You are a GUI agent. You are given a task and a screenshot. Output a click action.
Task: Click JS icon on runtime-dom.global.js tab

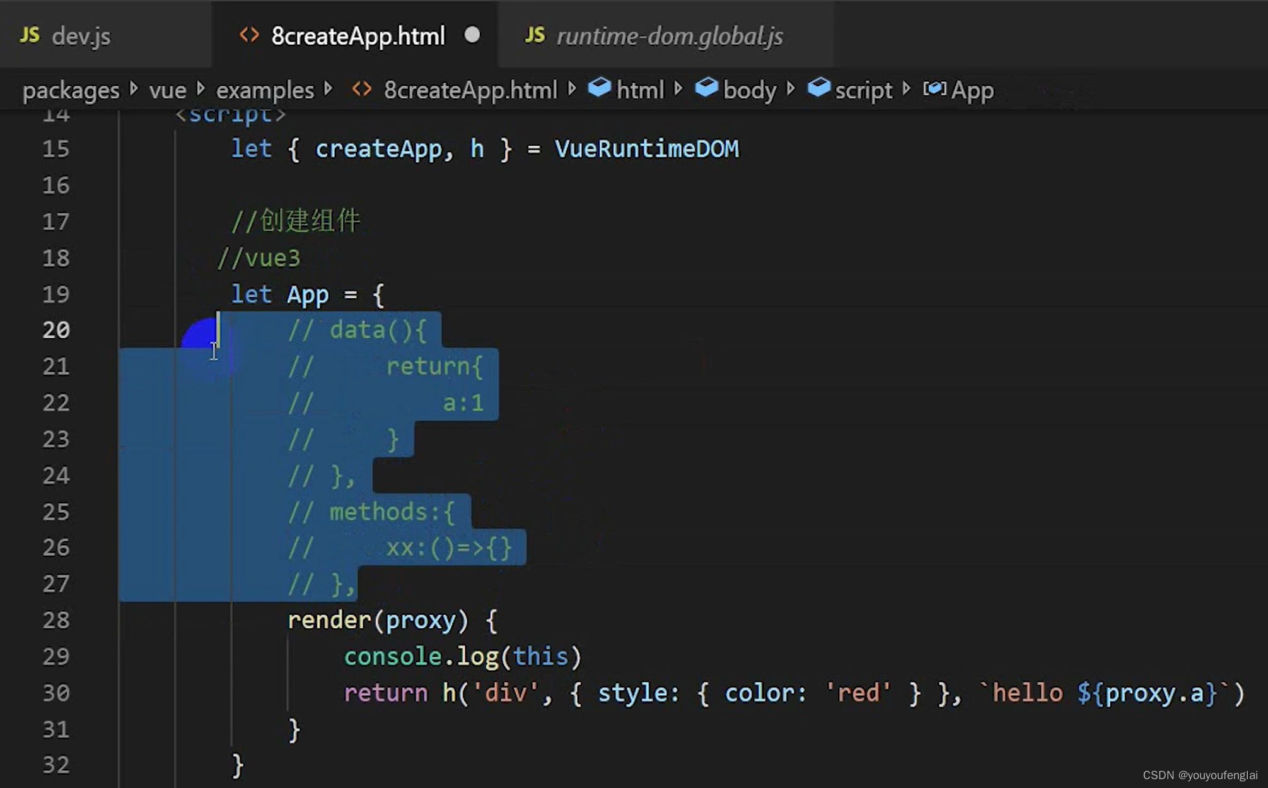[x=534, y=35]
